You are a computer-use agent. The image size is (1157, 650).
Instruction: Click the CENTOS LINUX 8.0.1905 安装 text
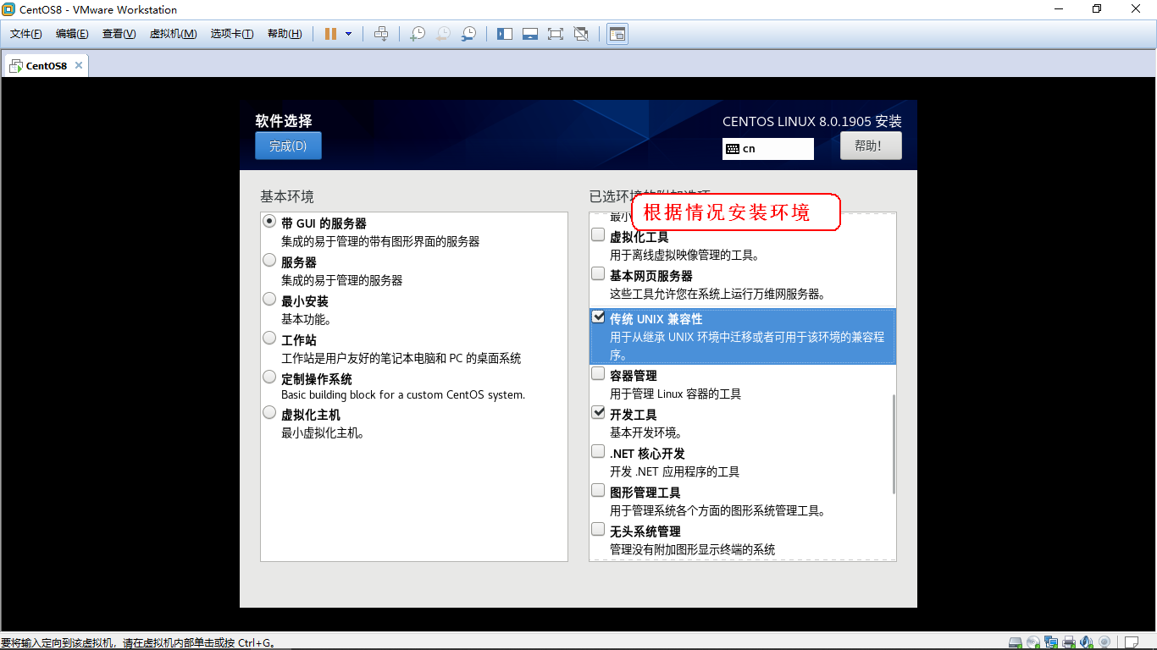pos(812,122)
